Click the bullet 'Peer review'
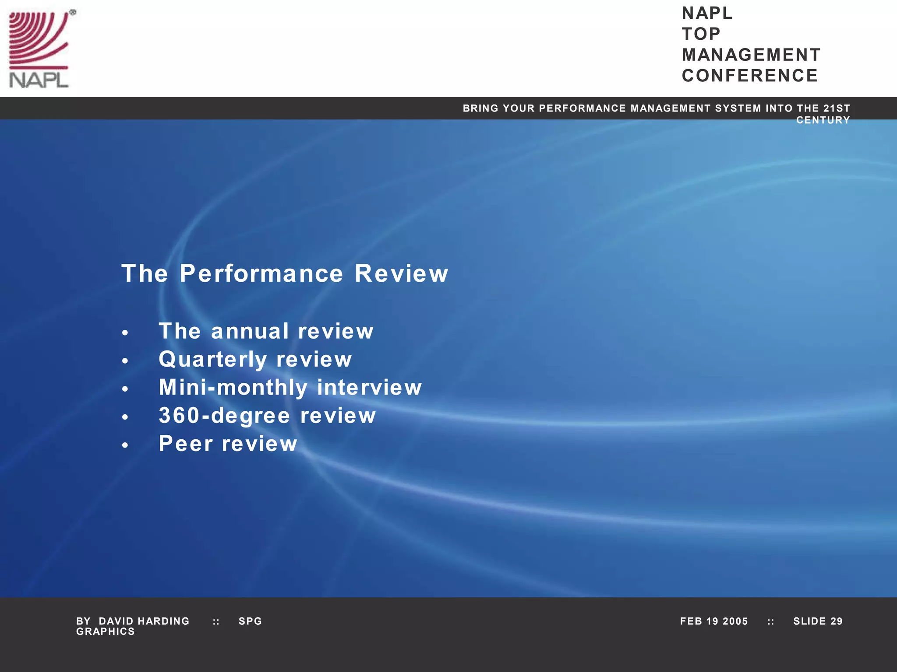897x672 pixels. click(228, 444)
